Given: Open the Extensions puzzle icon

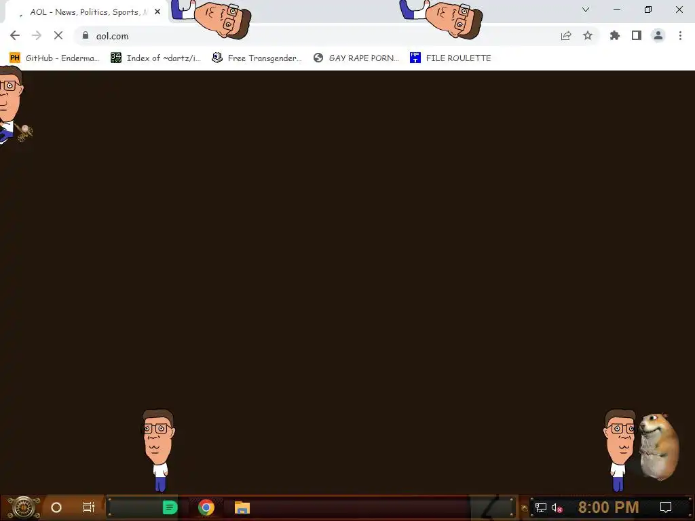Looking at the screenshot, I should pos(615,35).
